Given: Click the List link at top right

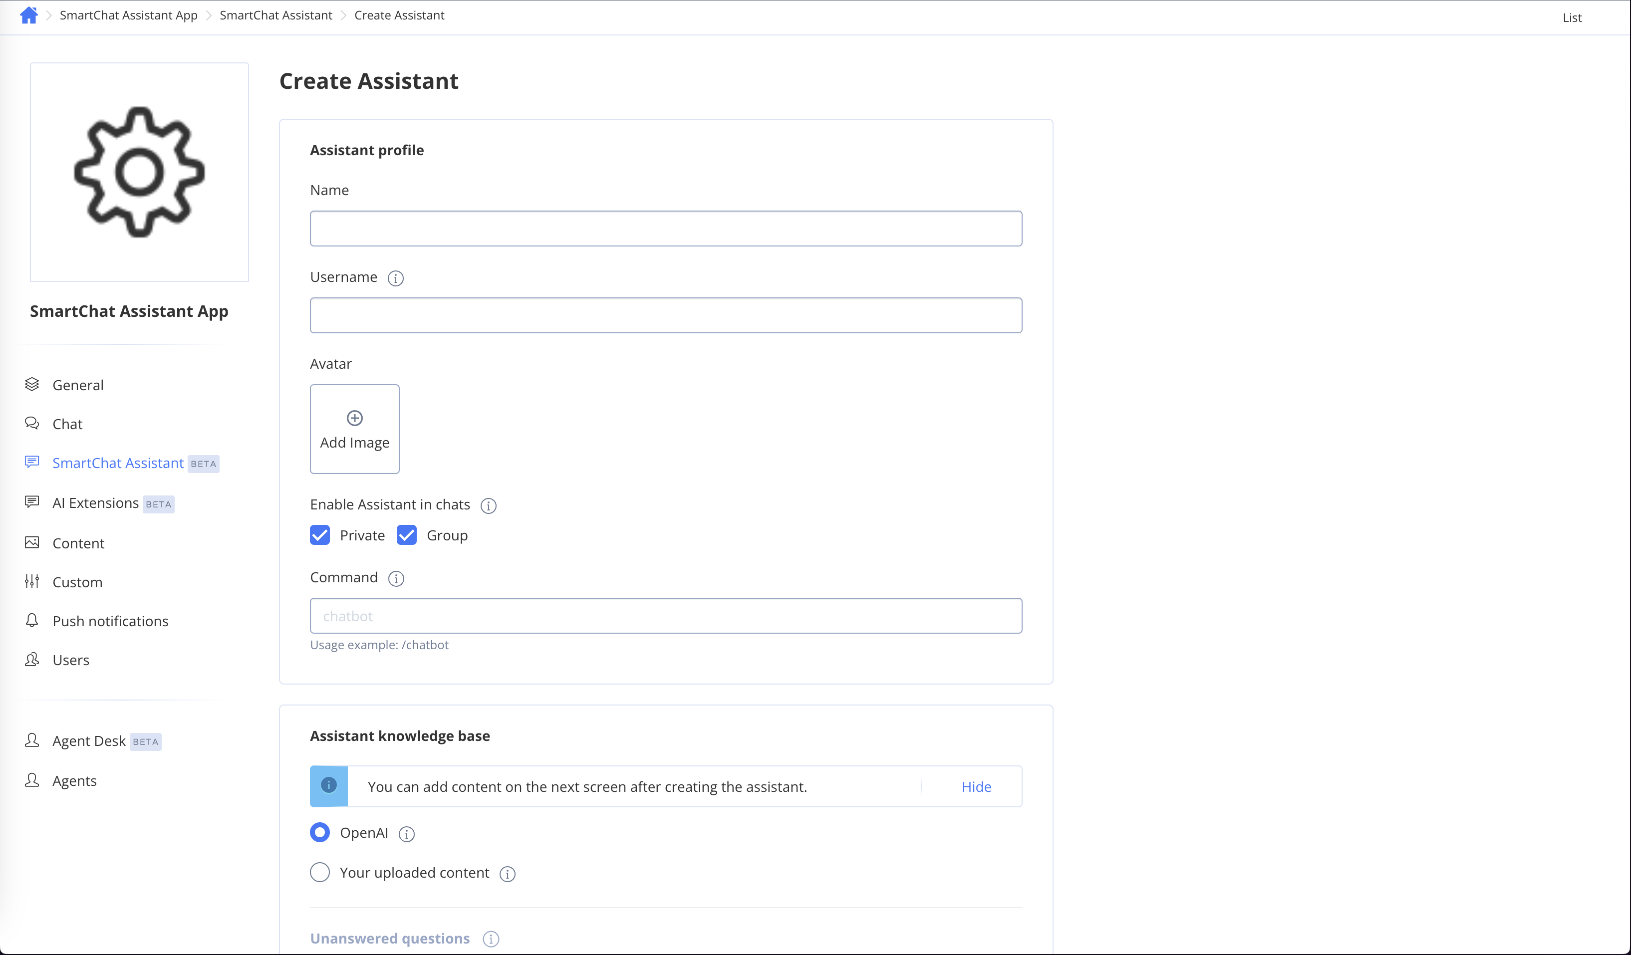Looking at the screenshot, I should click(x=1572, y=17).
